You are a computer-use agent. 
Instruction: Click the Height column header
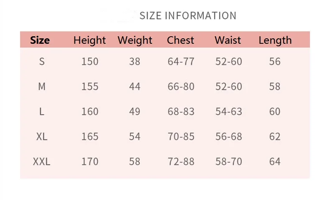click(x=90, y=40)
